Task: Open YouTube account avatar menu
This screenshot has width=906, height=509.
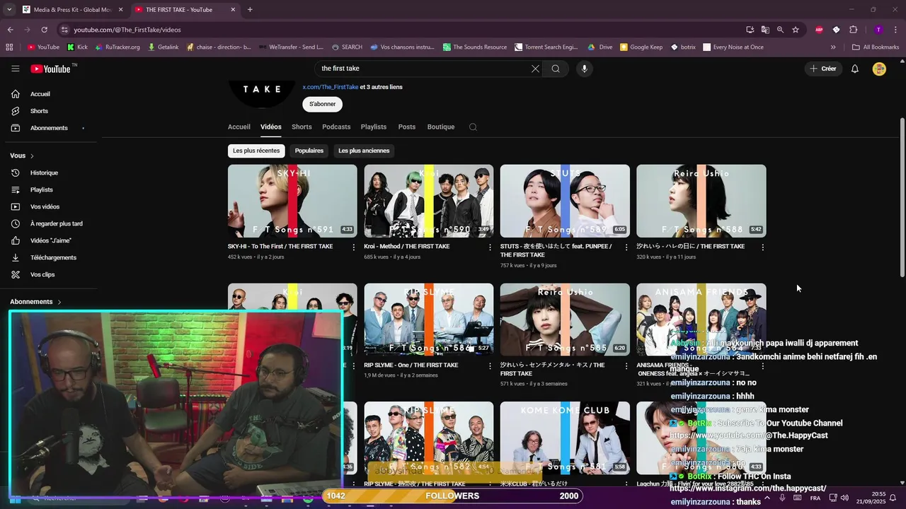Action: pos(879,69)
